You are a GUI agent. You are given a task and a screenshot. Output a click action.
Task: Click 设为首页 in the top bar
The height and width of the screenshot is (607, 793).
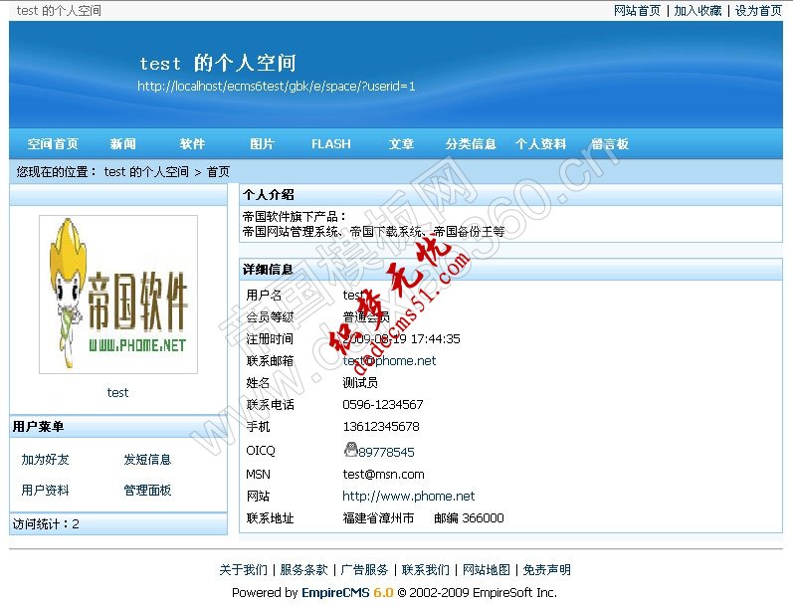pyautogui.click(x=758, y=11)
